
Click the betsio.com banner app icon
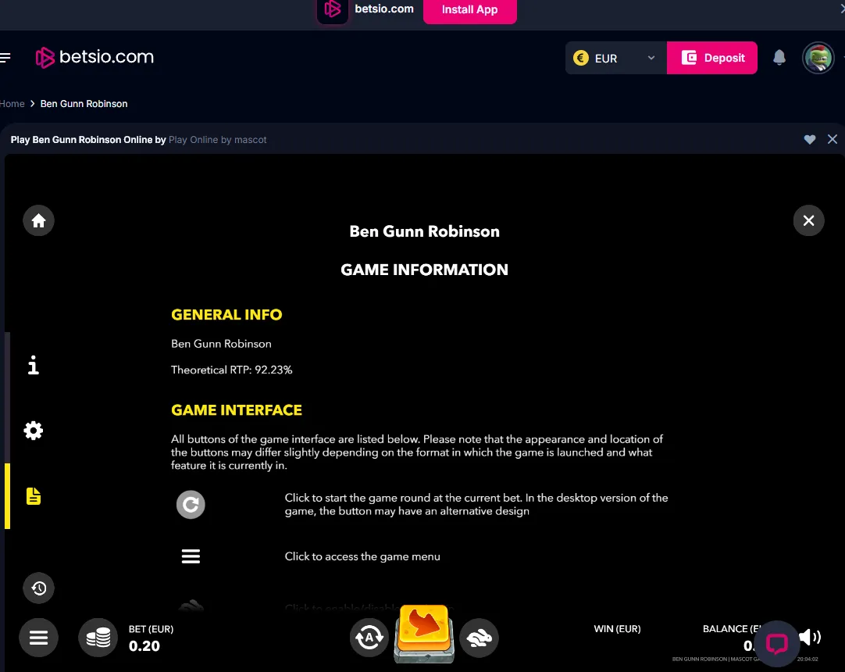pyautogui.click(x=333, y=9)
